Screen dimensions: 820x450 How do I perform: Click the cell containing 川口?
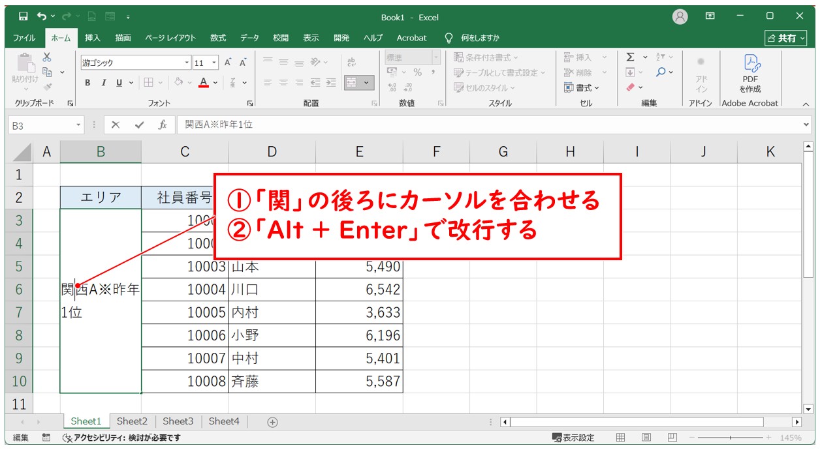[272, 290]
